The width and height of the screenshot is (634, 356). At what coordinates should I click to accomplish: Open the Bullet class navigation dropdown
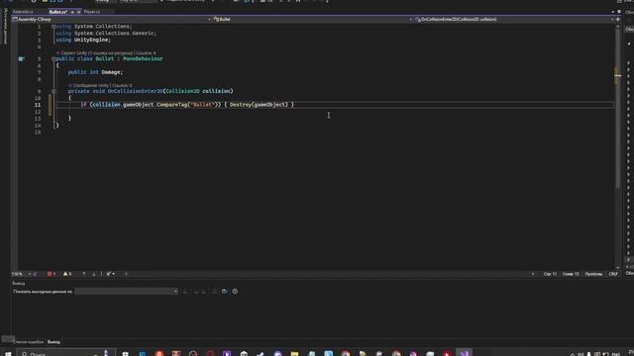[313, 19]
